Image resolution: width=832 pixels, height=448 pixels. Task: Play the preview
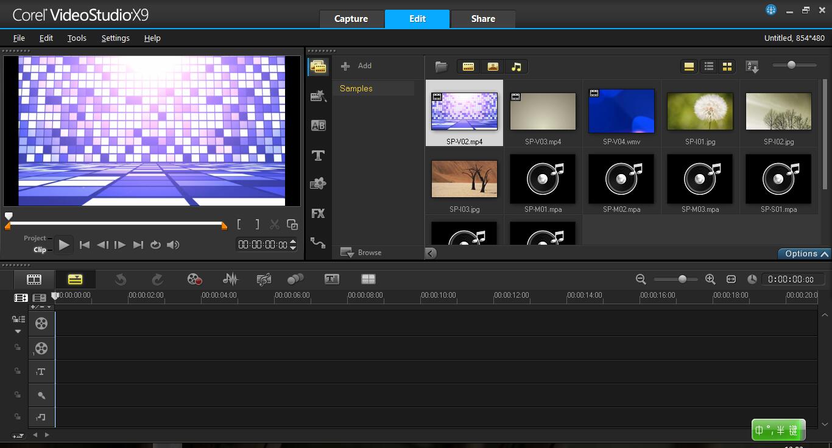(64, 245)
